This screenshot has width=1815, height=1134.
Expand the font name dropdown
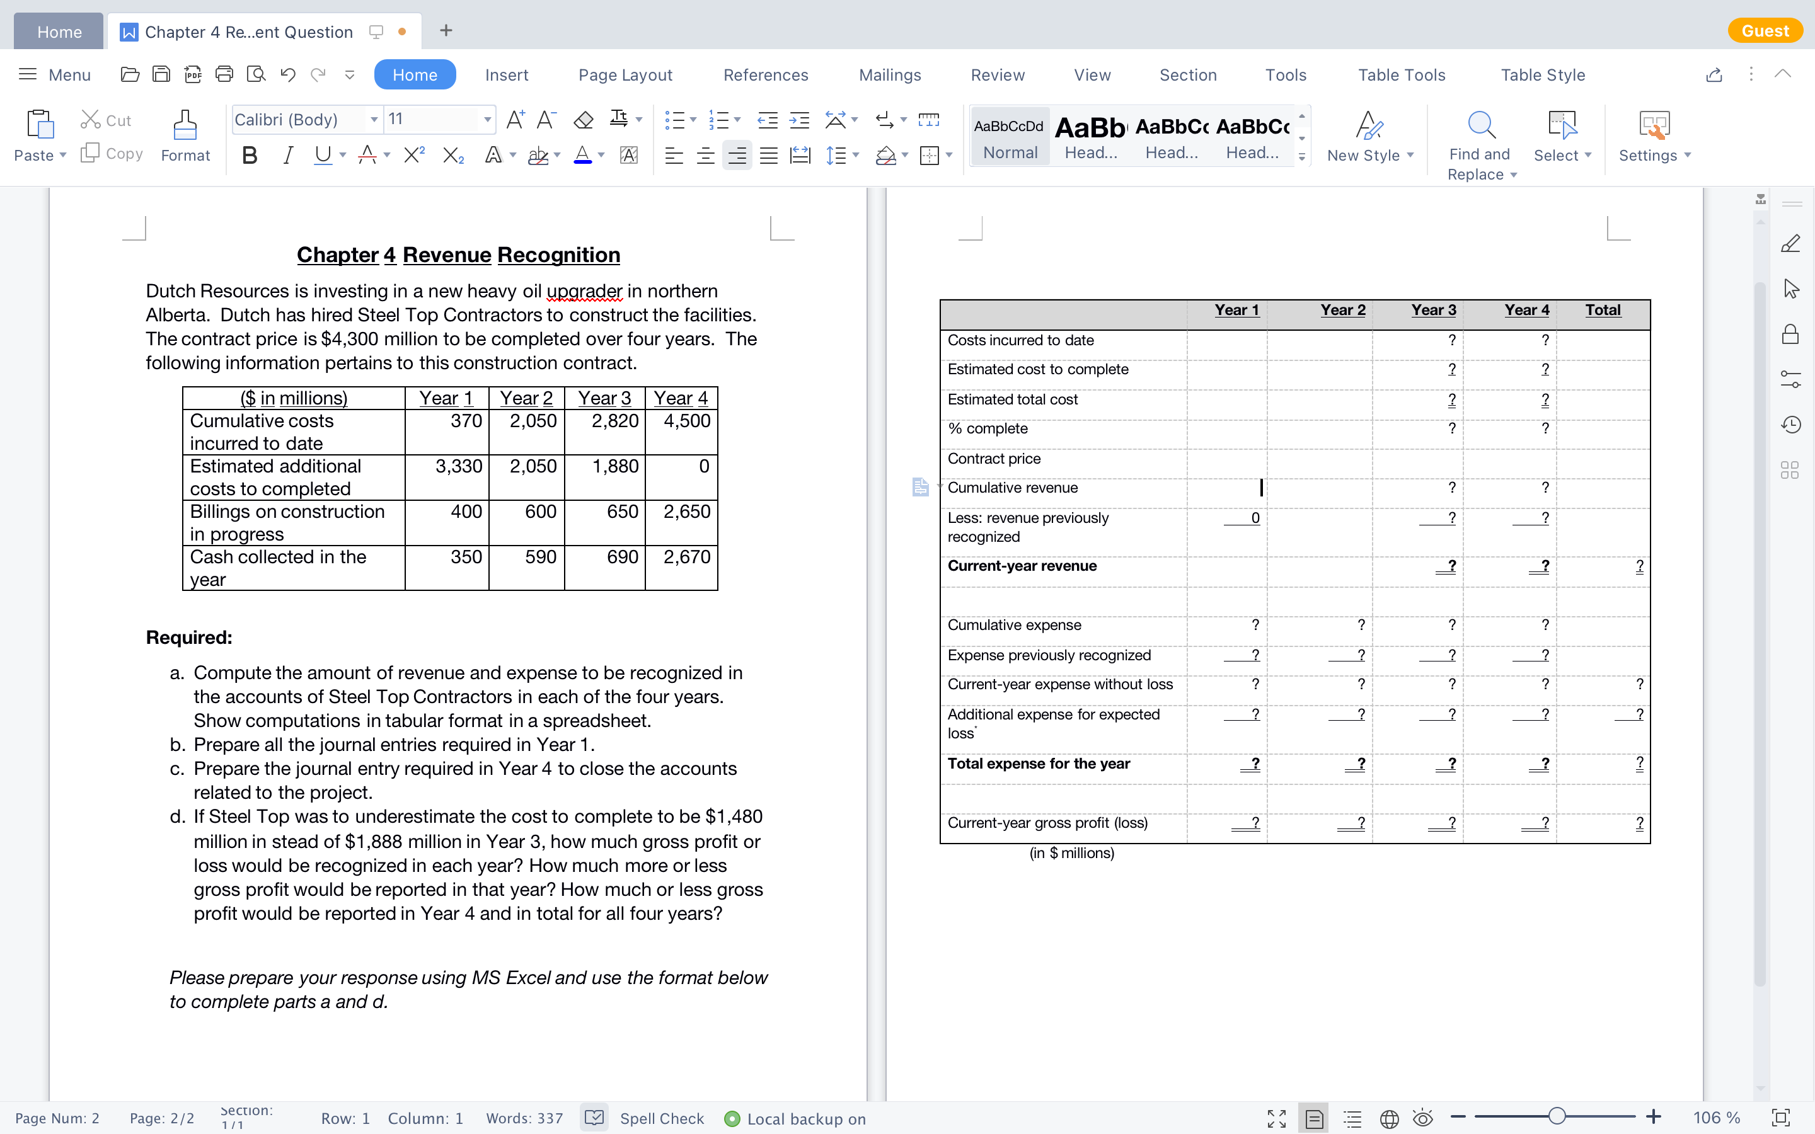pos(374,120)
